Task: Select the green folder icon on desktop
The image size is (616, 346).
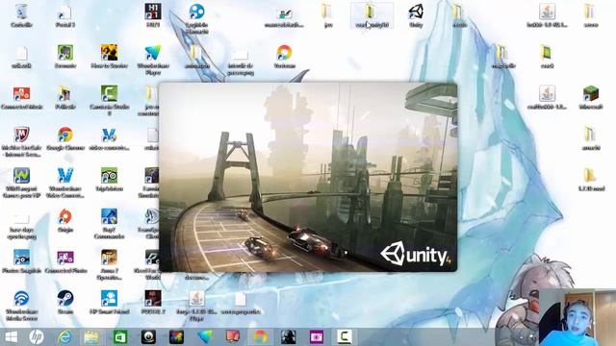Action: pos(547,53)
